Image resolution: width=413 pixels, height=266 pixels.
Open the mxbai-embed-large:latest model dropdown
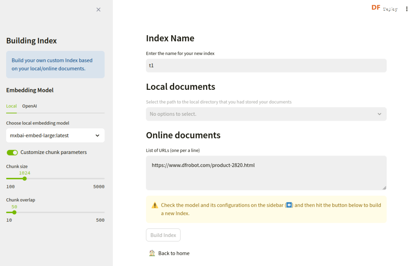coord(55,135)
